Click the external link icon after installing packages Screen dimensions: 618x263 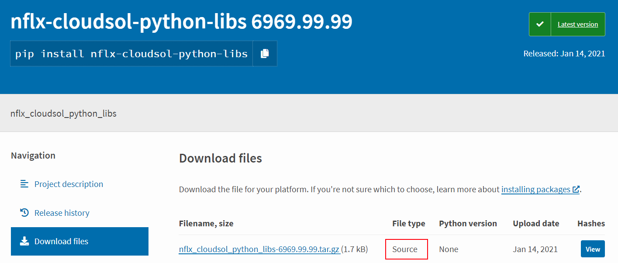point(576,190)
